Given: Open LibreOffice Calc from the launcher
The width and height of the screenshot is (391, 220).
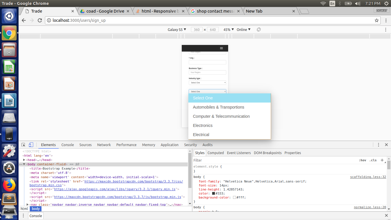Looking at the screenshot, I should (9, 67).
